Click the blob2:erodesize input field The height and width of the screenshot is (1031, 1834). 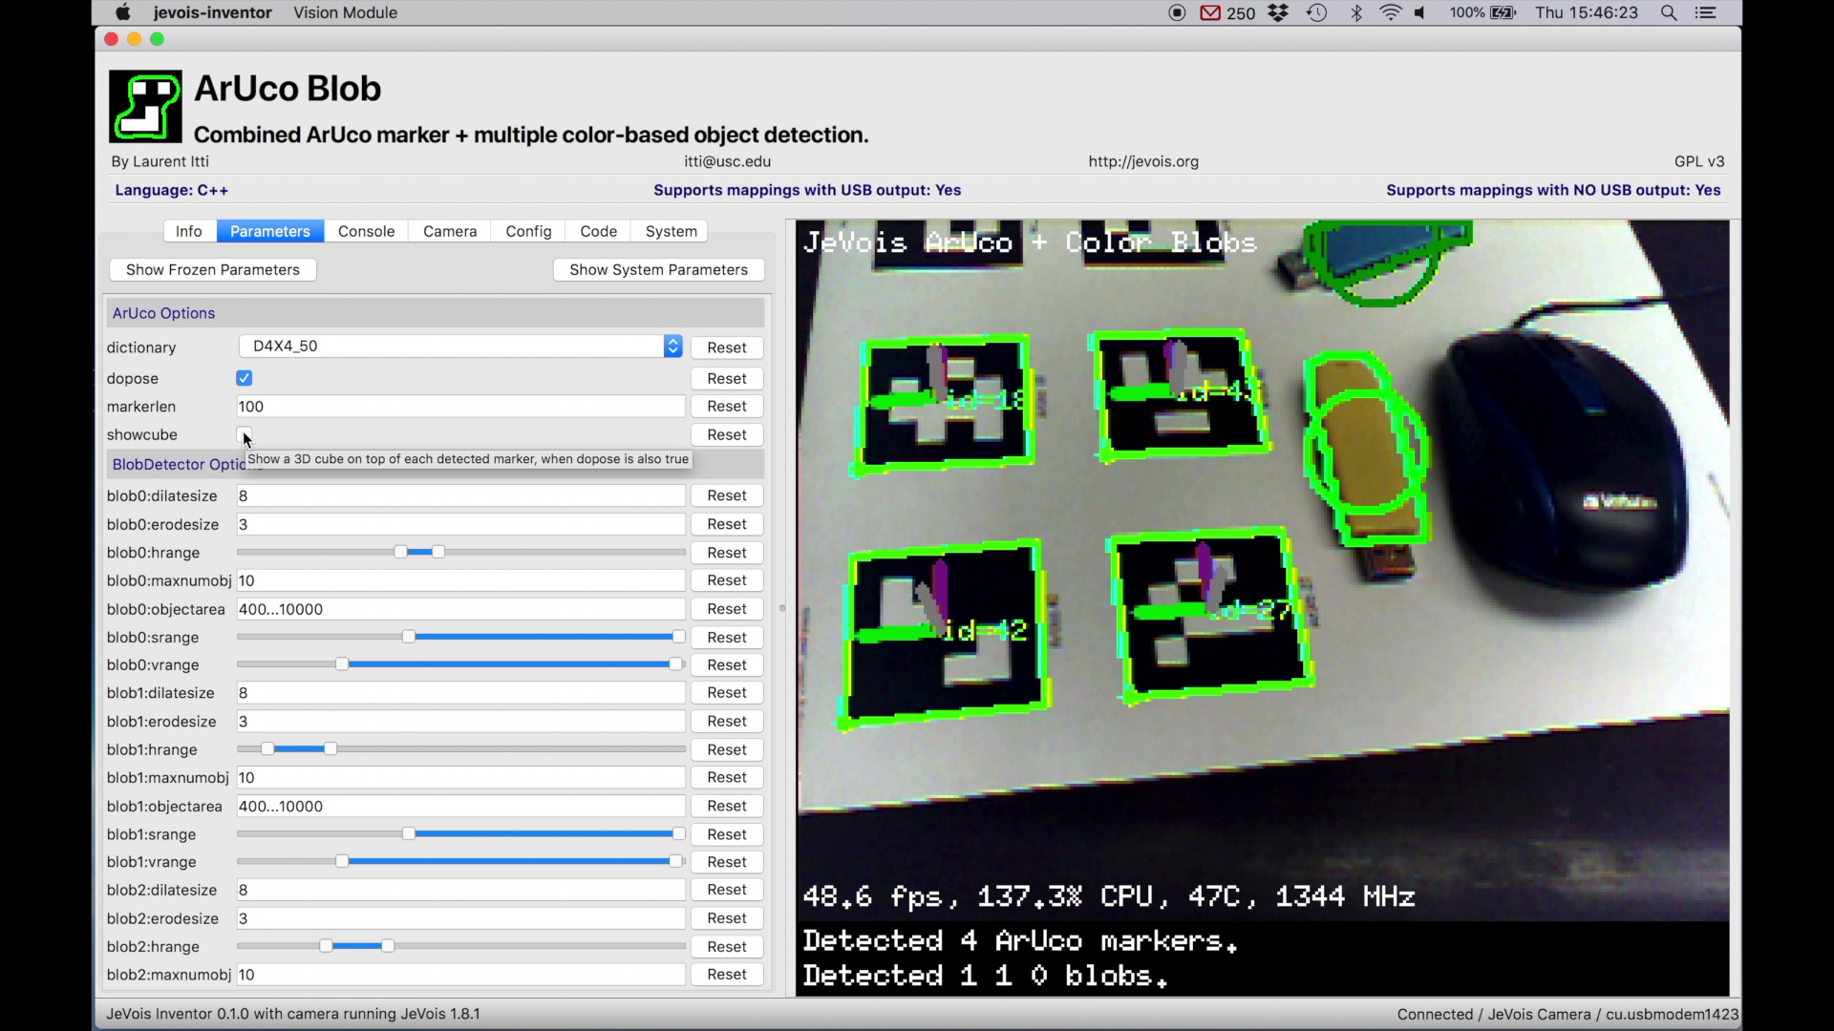tap(460, 918)
